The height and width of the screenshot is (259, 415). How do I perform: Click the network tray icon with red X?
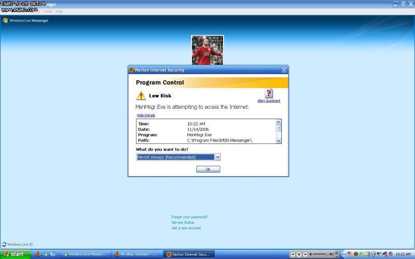385,254
